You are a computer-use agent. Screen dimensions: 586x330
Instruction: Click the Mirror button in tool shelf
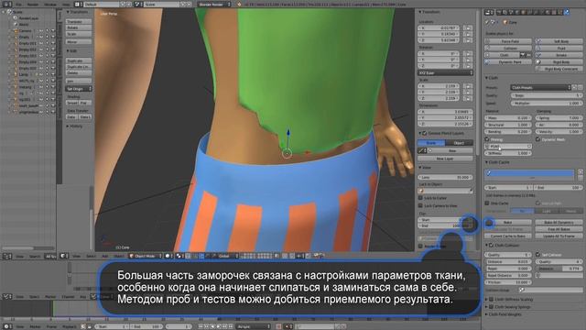pyautogui.click(x=79, y=42)
